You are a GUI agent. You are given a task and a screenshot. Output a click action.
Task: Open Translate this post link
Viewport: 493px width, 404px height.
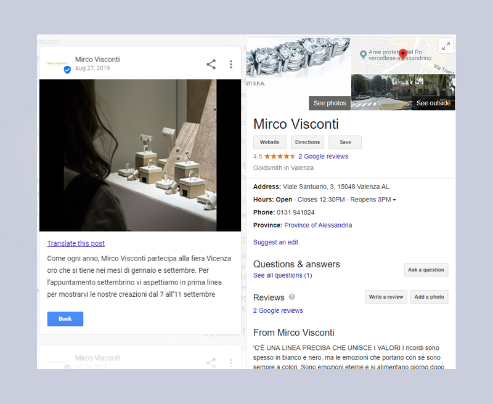pos(76,243)
